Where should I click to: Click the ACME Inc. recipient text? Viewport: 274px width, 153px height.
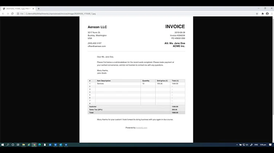tap(179, 46)
